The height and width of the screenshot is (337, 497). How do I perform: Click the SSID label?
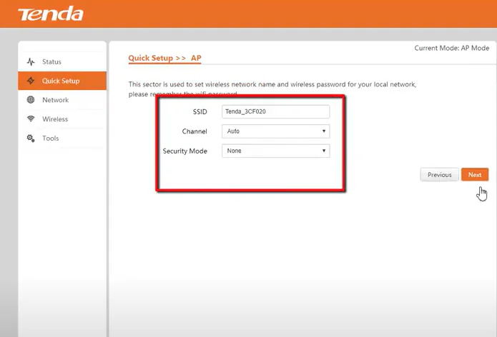[200, 111]
